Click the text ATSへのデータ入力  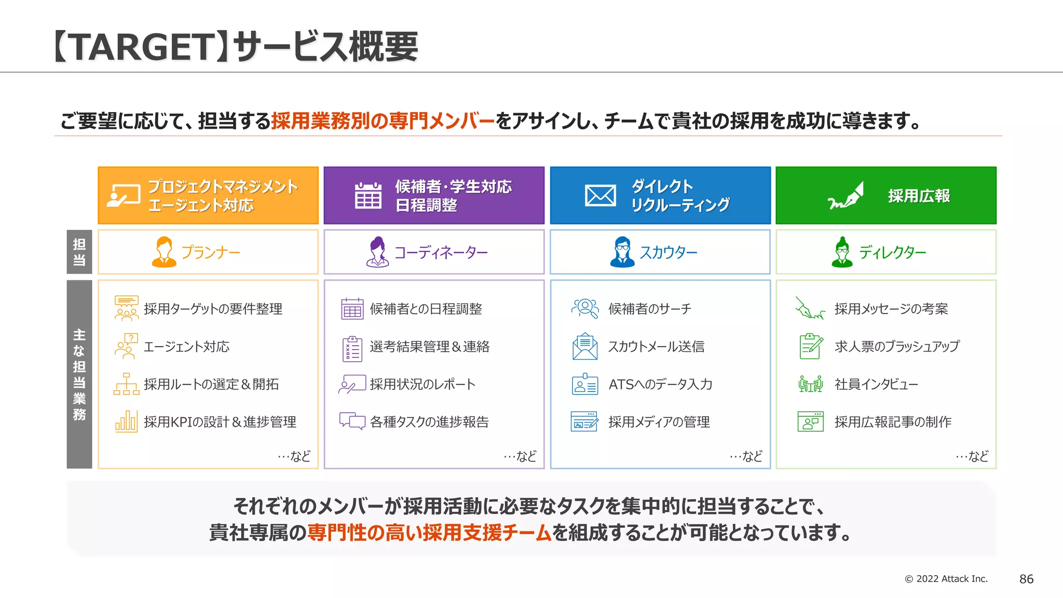click(x=660, y=384)
